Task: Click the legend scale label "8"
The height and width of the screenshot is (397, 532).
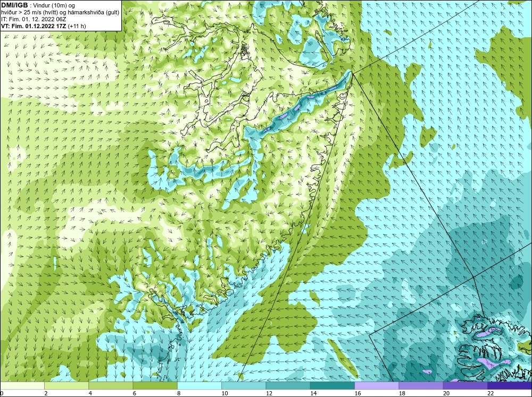Action: click(x=179, y=393)
